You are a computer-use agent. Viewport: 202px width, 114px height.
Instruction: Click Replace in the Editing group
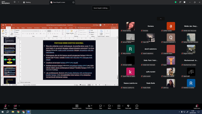tap(92, 32)
